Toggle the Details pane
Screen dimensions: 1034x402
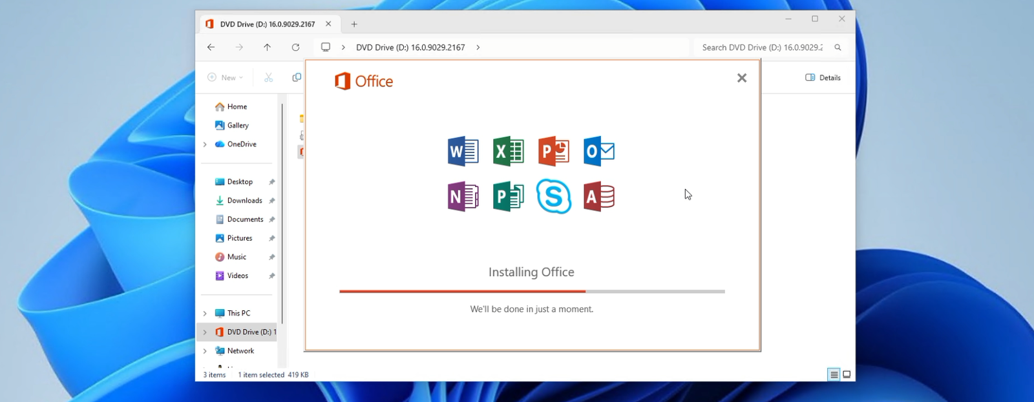coord(823,77)
